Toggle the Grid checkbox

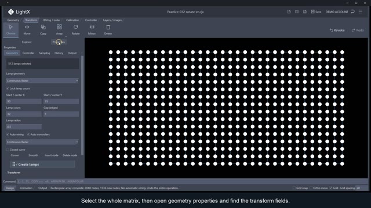(x=331, y=188)
